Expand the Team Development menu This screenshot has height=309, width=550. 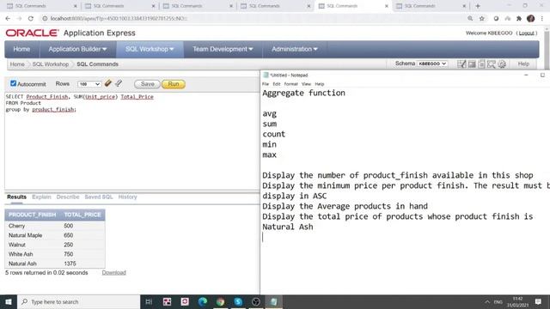click(223, 49)
